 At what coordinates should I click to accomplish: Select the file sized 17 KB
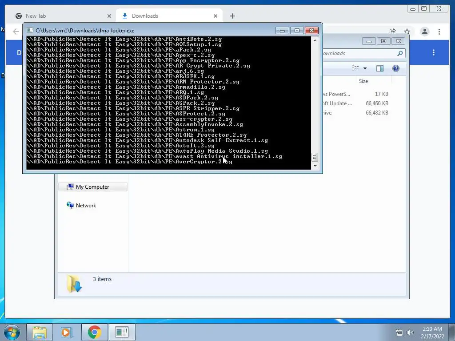pyautogui.click(x=356, y=94)
